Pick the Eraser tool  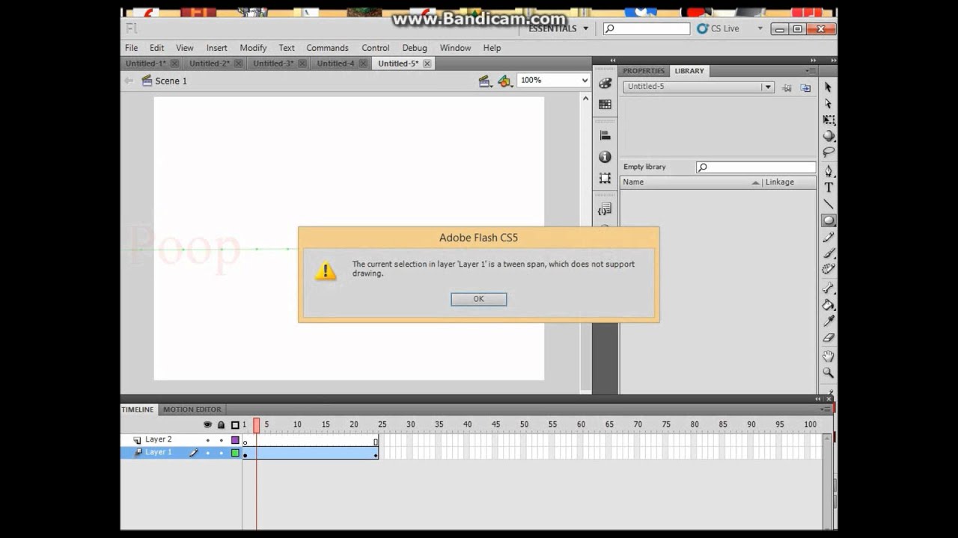click(x=829, y=338)
